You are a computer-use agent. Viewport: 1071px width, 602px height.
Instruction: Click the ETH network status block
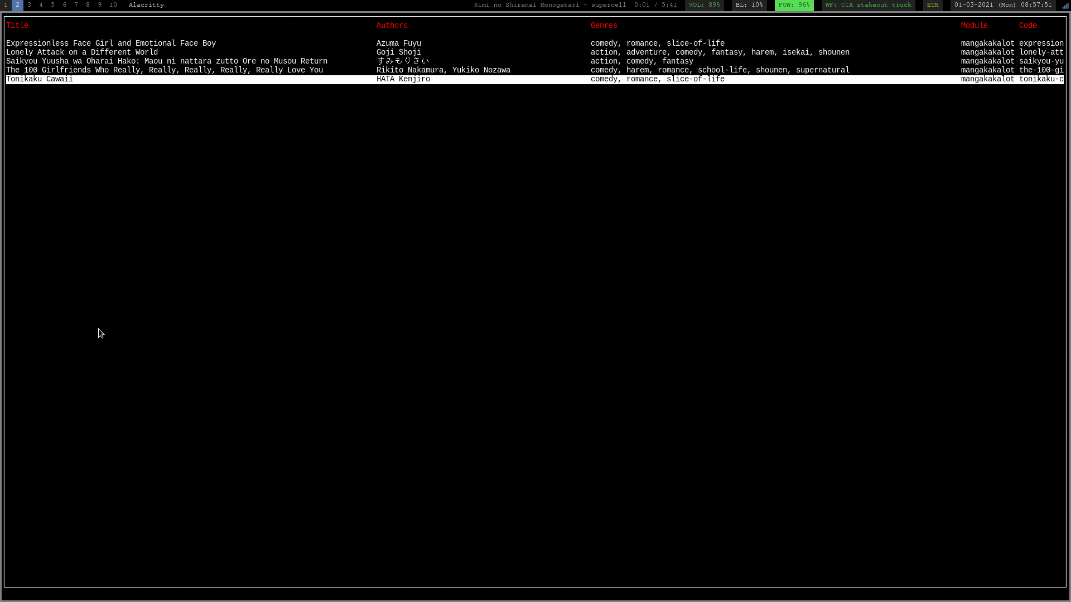point(933,5)
